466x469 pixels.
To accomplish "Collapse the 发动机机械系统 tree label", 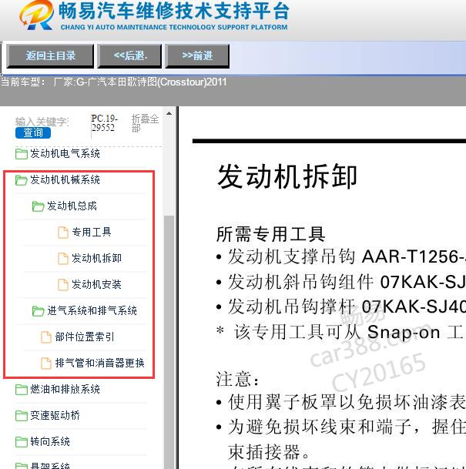I will [65, 179].
